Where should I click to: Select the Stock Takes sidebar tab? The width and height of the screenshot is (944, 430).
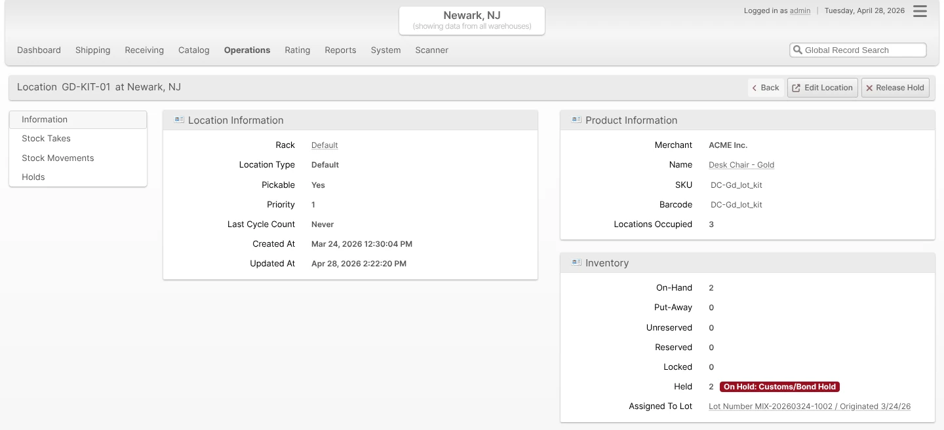coord(78,139)
